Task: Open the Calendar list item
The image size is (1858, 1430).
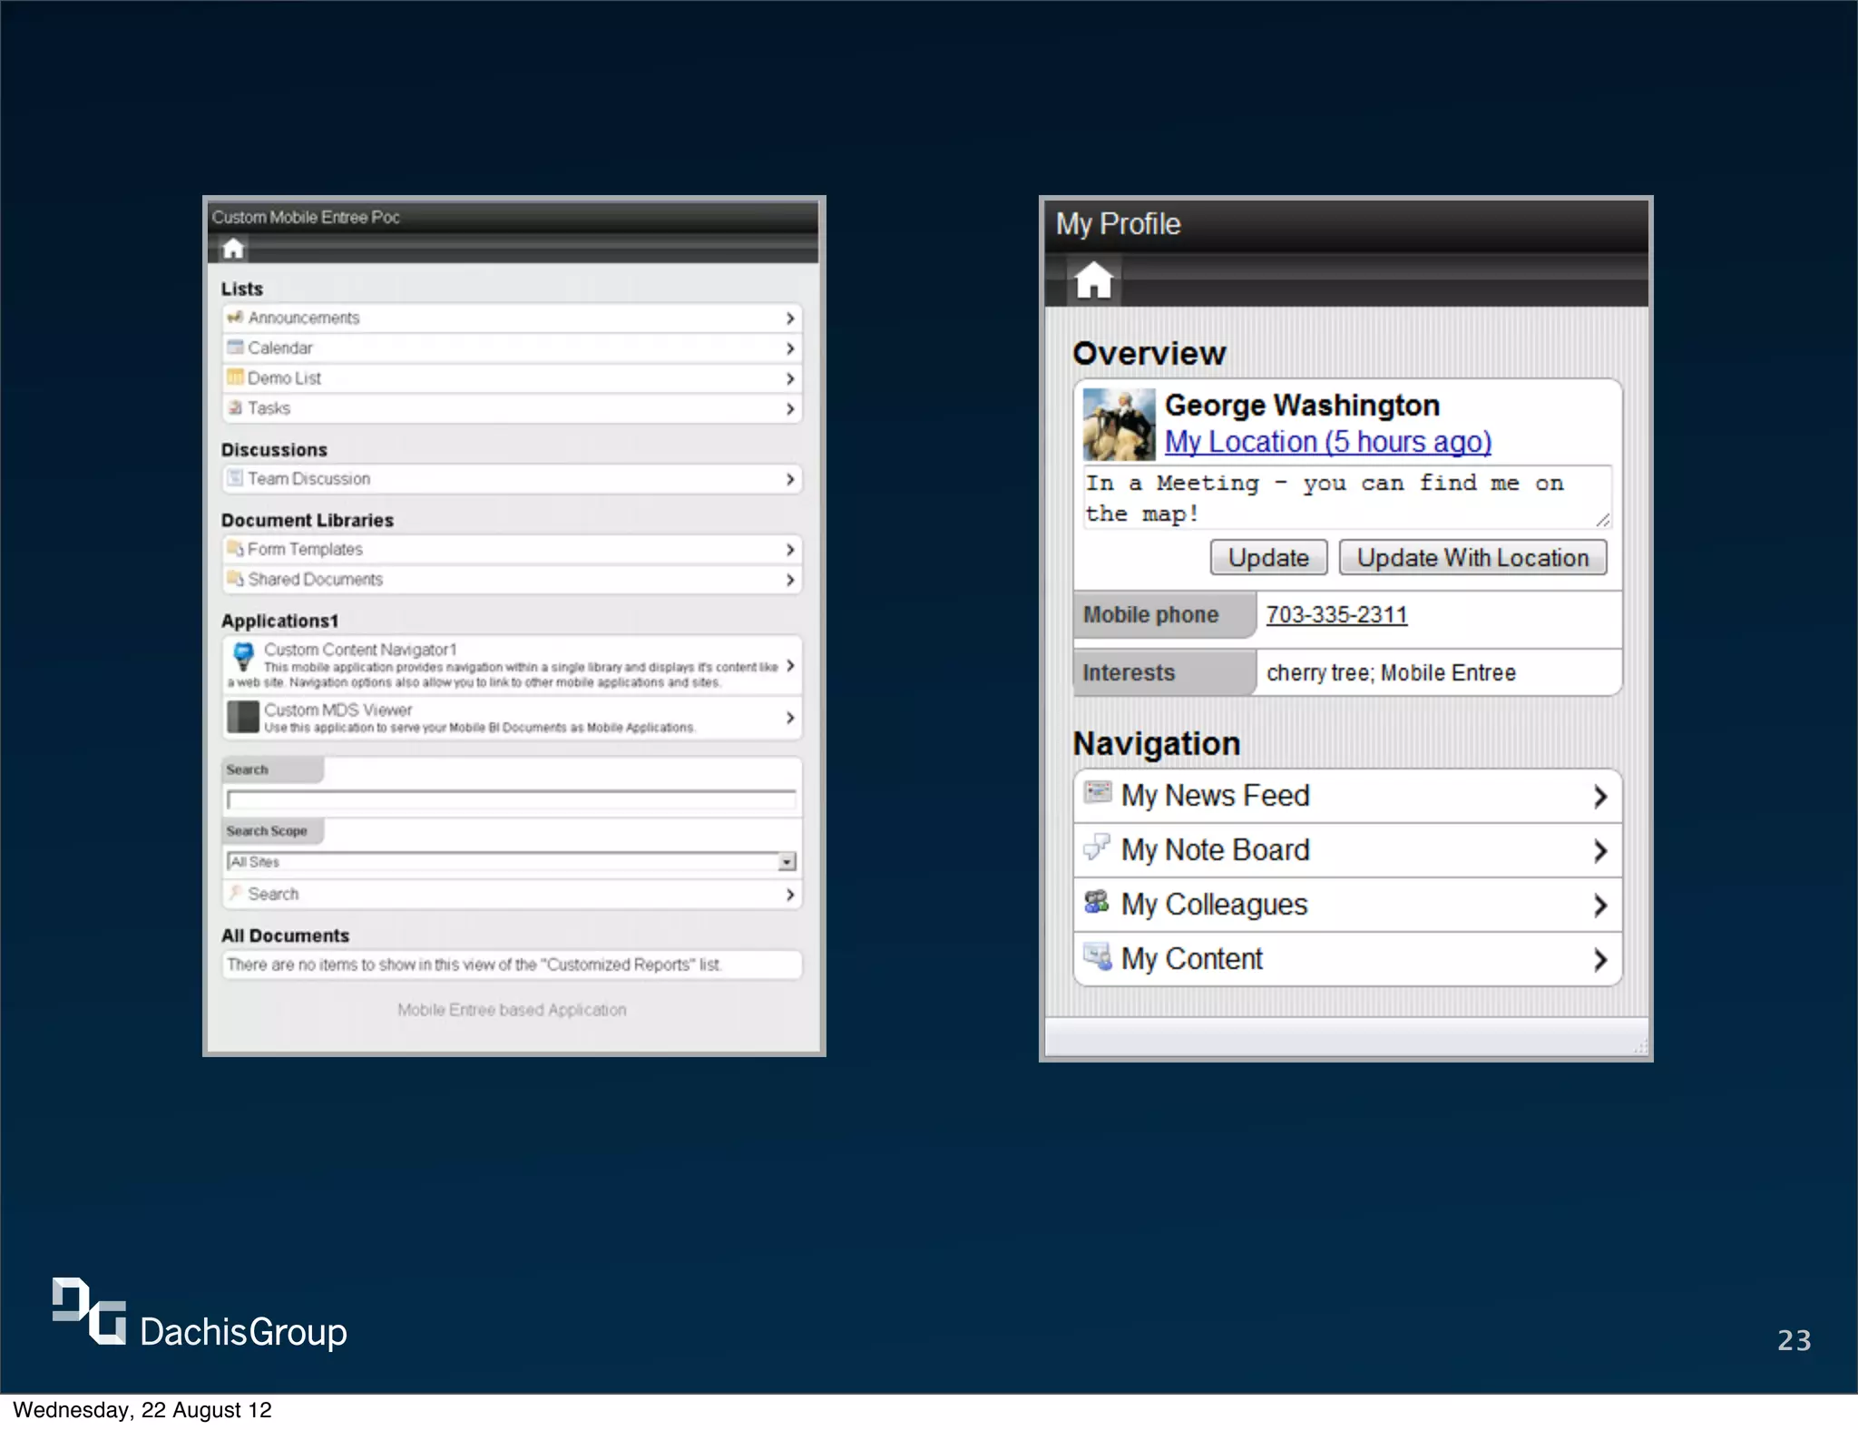Action: click(x=280, y=348)
